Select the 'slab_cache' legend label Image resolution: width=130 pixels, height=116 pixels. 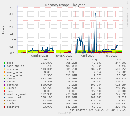coord(15,75)
